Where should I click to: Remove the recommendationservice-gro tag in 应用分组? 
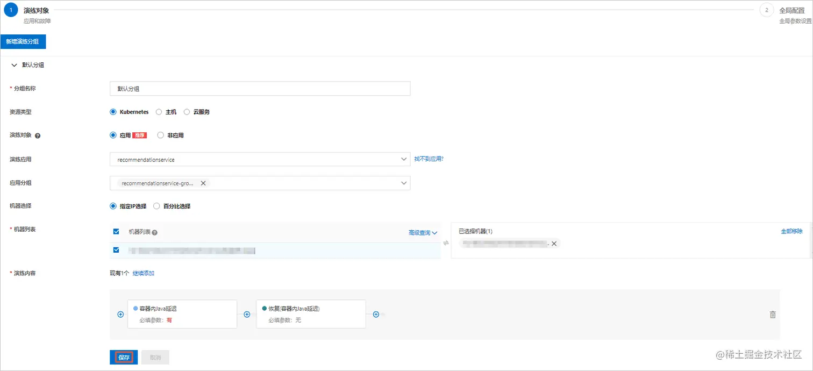[203, 183]
